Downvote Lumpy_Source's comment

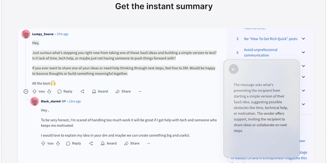point(49,91)
